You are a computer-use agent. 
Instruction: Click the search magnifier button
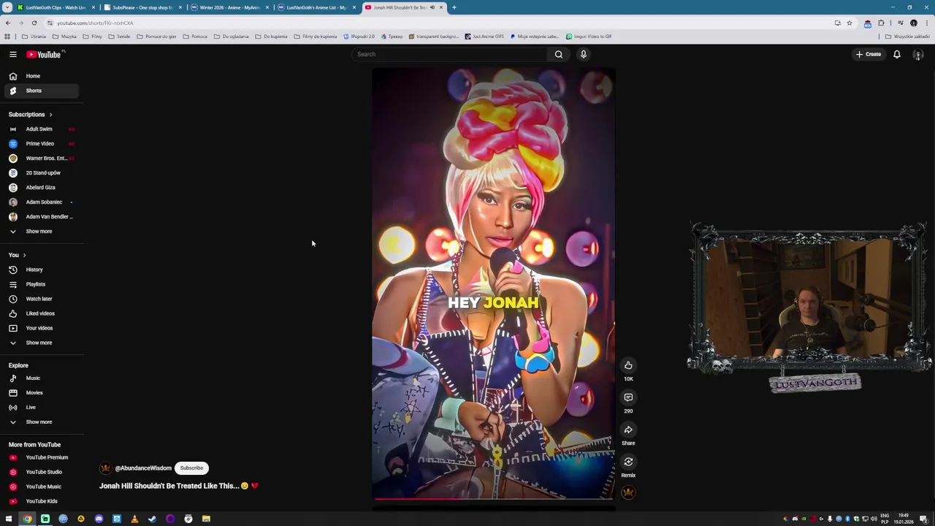[559, 54]
